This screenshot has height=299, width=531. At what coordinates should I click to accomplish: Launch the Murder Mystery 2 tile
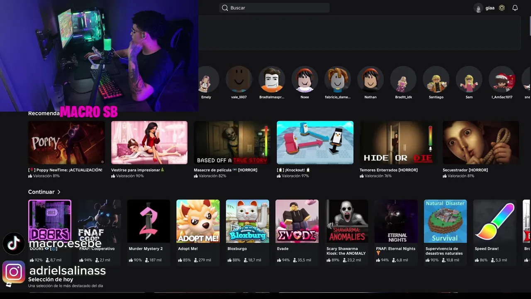click(x=149, y=221)
